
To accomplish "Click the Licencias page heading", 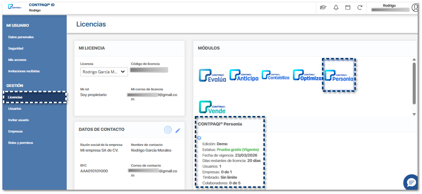I will (x=91, y=24).
